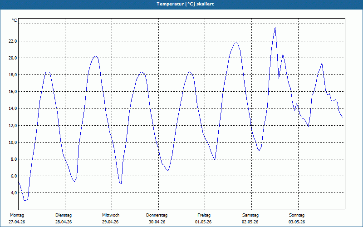Pick the date 27.04.26
363x227 pixels.
click(17, 222)
